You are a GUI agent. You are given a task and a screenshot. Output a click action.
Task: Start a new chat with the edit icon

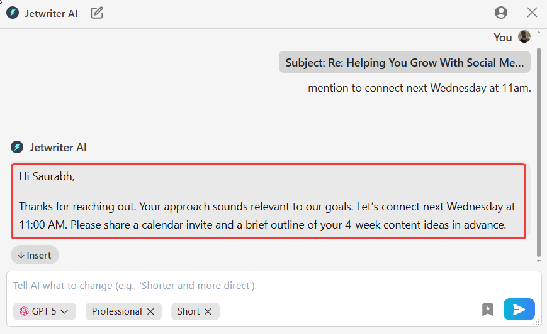(x=97, y=13)
